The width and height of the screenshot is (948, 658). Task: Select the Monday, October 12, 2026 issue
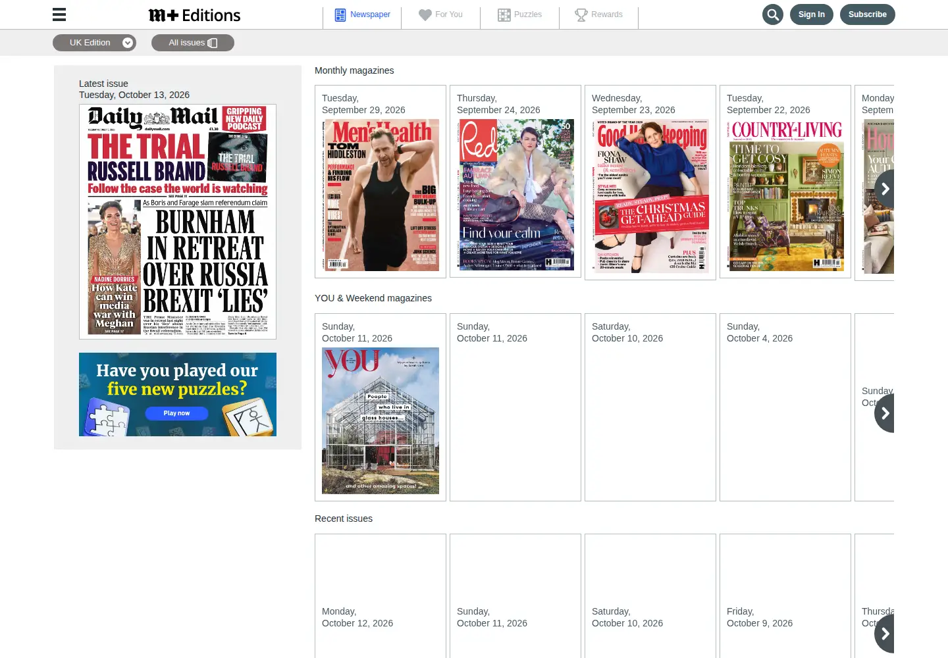coord(381,596)
